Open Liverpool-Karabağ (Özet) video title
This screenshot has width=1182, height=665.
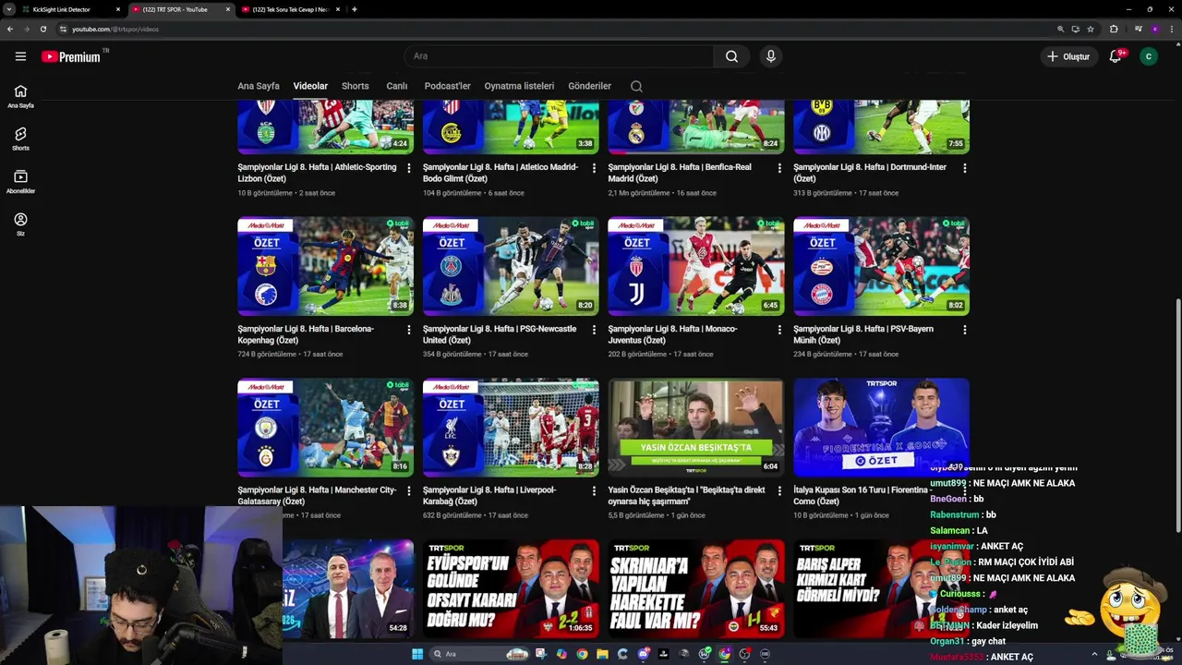coord(489,496)
